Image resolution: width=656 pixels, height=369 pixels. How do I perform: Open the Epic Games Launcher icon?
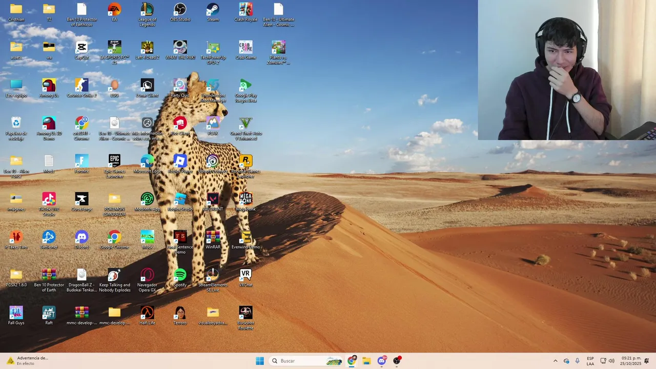click(x=114, y=166)
